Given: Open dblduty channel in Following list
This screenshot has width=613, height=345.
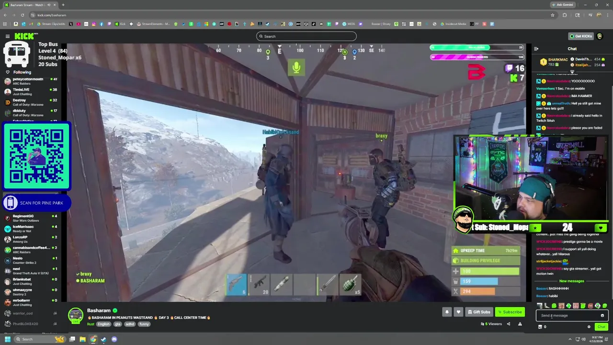Looking at the screenshot, I should (31, 113).
